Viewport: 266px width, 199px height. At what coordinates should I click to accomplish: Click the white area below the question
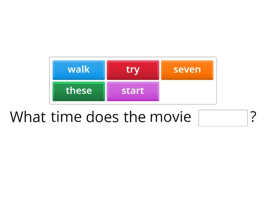pyautogui.click(x=133, y=159)
